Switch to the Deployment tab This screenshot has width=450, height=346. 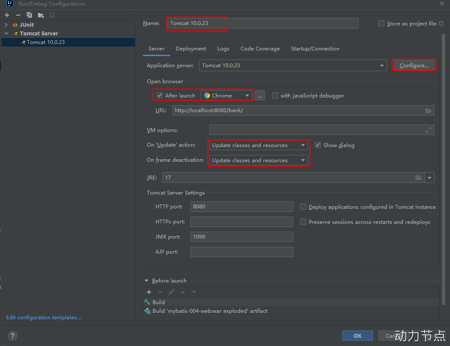click(191, 49)
